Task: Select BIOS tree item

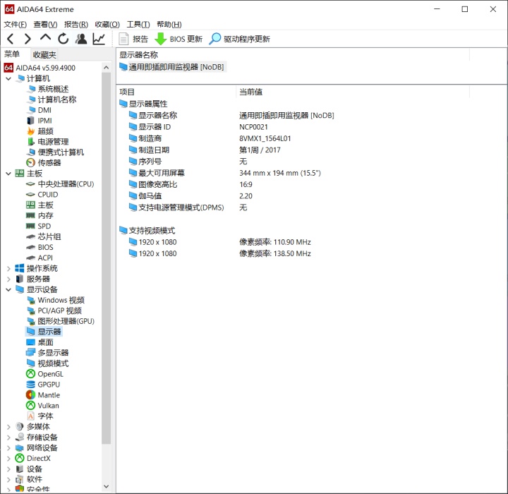Action: [x=40, y=247]
